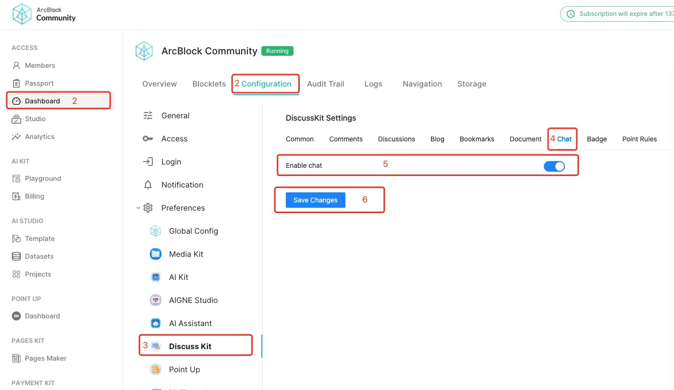This screenshot has height=390, width=674.
Task: Click the Members sidebar link
Action: coord(40,65)
